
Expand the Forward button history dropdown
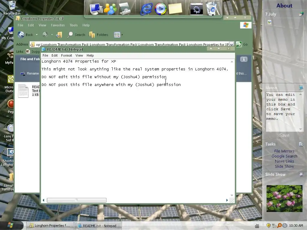pyautogui.click(x=52, y=35)
